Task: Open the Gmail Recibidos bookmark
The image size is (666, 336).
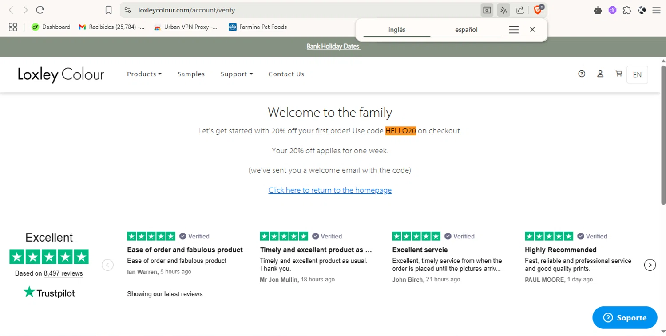Action: pos(111,27)
